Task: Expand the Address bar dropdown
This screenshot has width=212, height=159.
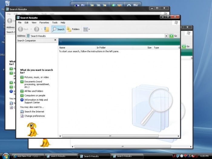Action: coord(166,36)
